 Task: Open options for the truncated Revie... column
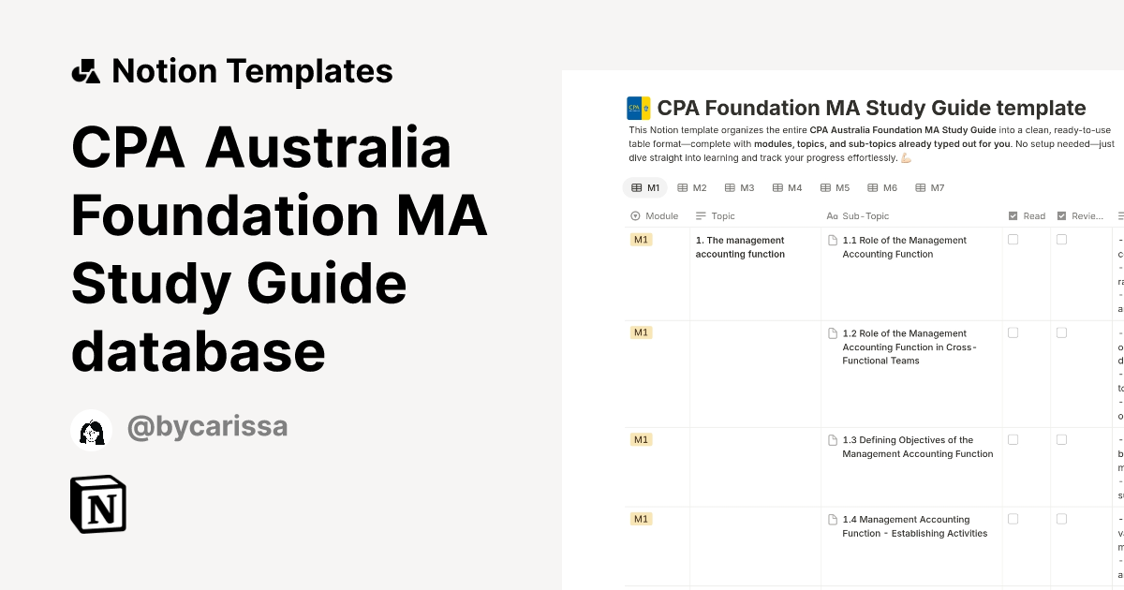[x=1077, y=215]
